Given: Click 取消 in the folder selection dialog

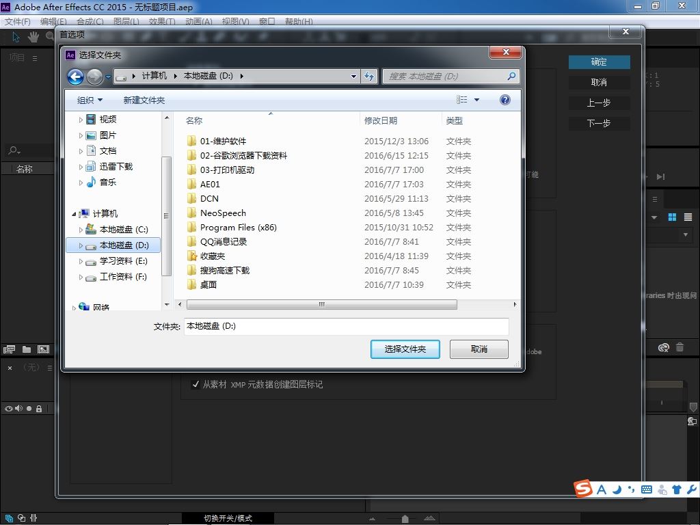Looking at the screenshot, I should (479, 349).
